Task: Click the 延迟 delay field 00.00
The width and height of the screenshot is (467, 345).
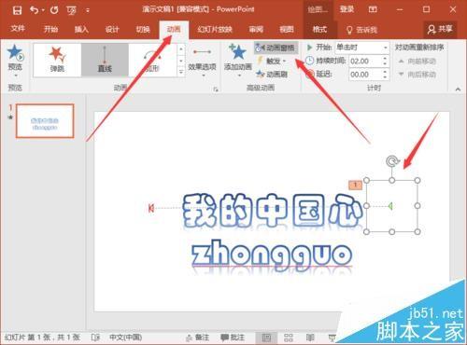Action: click(364, 75)
